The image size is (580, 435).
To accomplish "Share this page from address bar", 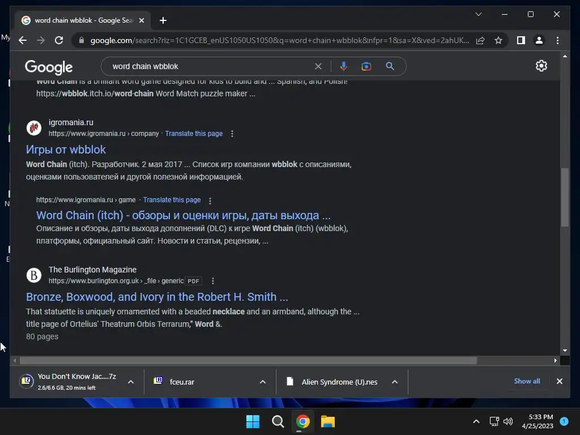I will point(480,40).
